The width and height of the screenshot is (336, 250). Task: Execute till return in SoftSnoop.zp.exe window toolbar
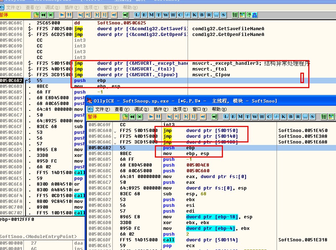(203, 117)
